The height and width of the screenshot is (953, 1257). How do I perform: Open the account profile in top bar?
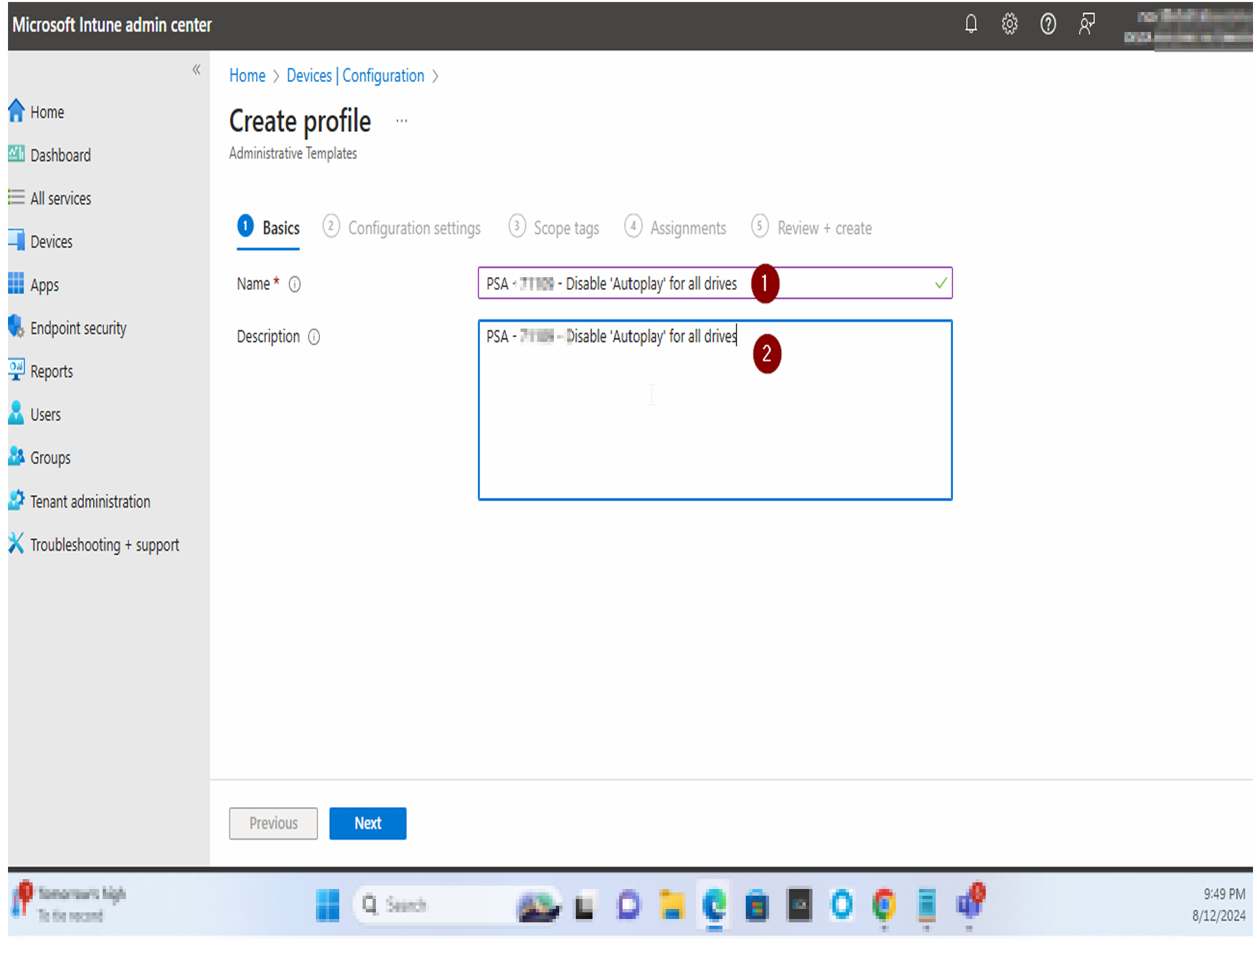(1188, 27)
